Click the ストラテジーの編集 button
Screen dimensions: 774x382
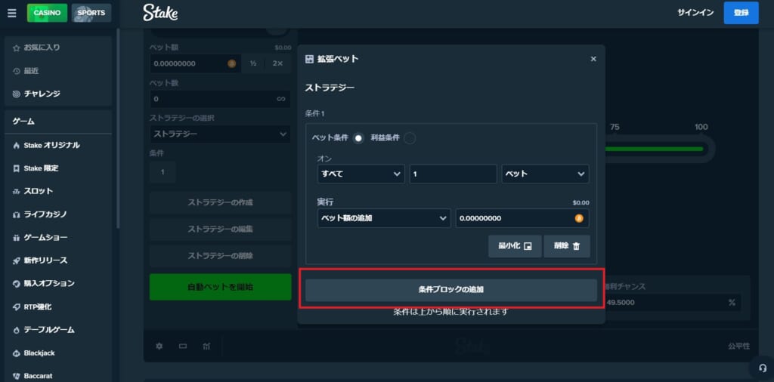[x=220, y=230]
